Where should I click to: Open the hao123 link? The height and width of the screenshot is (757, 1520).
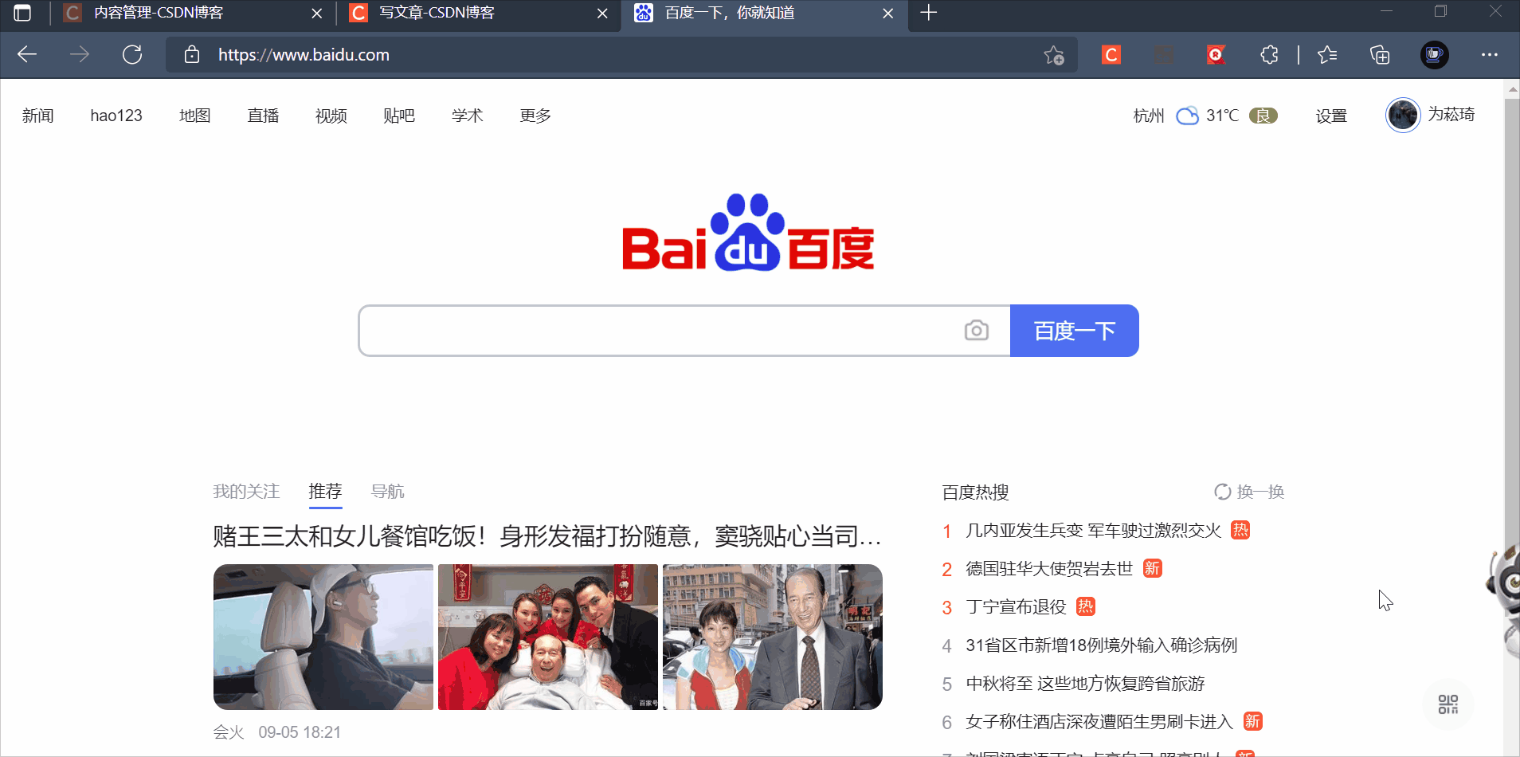tap(116, 116)
